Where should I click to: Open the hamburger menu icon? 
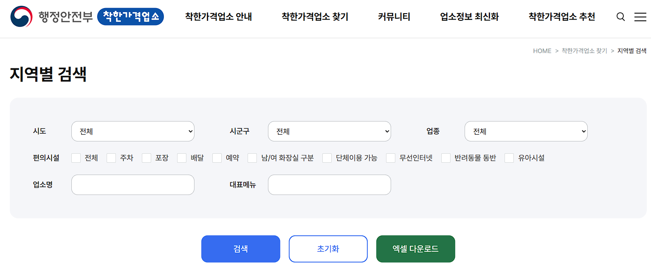pos(640,17)
